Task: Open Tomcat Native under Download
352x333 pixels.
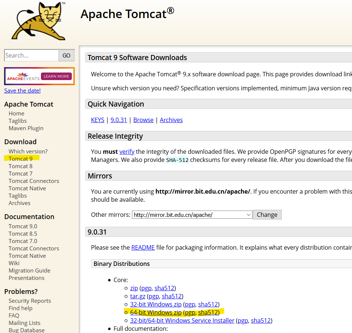Action: coord(27,188)
